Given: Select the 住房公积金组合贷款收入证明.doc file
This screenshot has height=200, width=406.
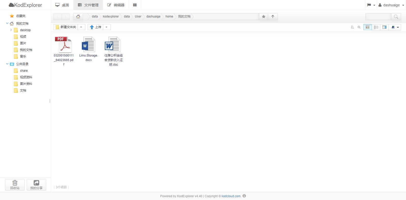Looking at the screenshot, I should coord(113,51).
